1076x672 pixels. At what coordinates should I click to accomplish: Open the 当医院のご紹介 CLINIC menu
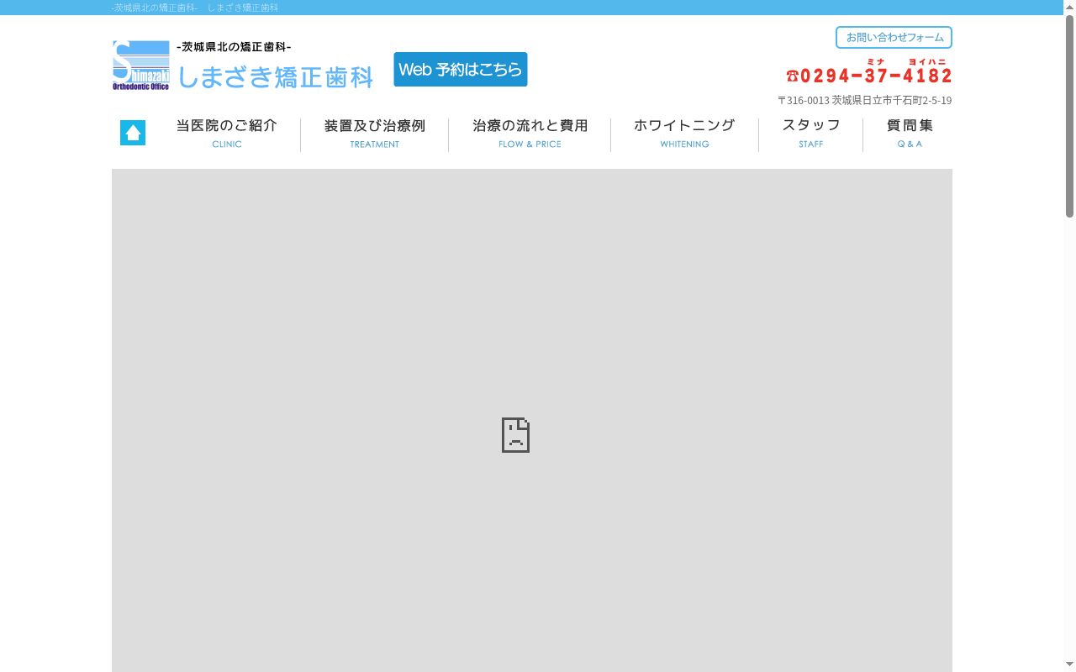(227, 134)
